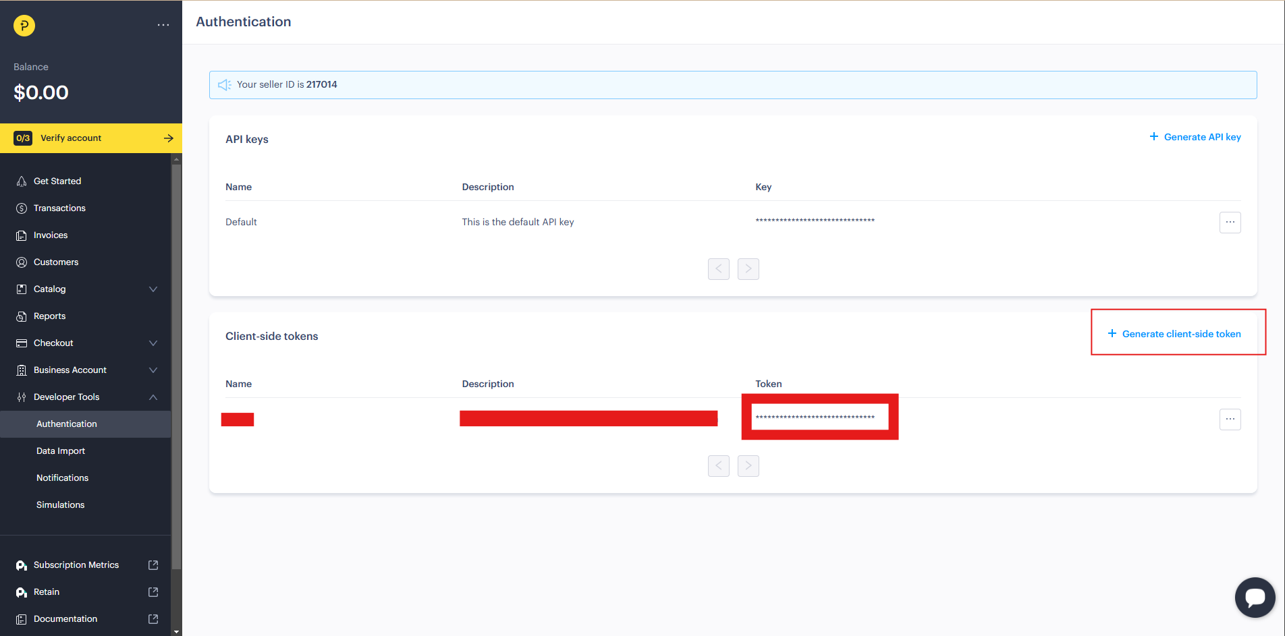Open Documentation external link icon
Image resolution: width=1285 pixels, height=636 pixels.
pos(153,619)
